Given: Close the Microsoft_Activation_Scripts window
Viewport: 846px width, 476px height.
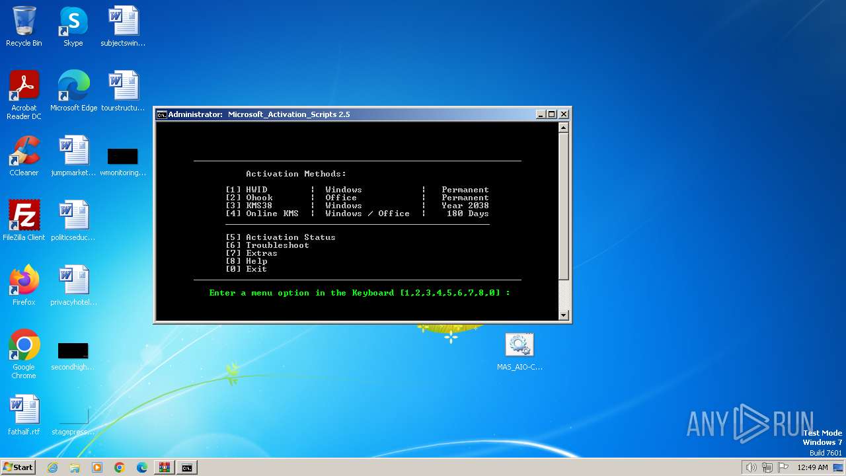Looking at the screenshot, I should point(564,114).
